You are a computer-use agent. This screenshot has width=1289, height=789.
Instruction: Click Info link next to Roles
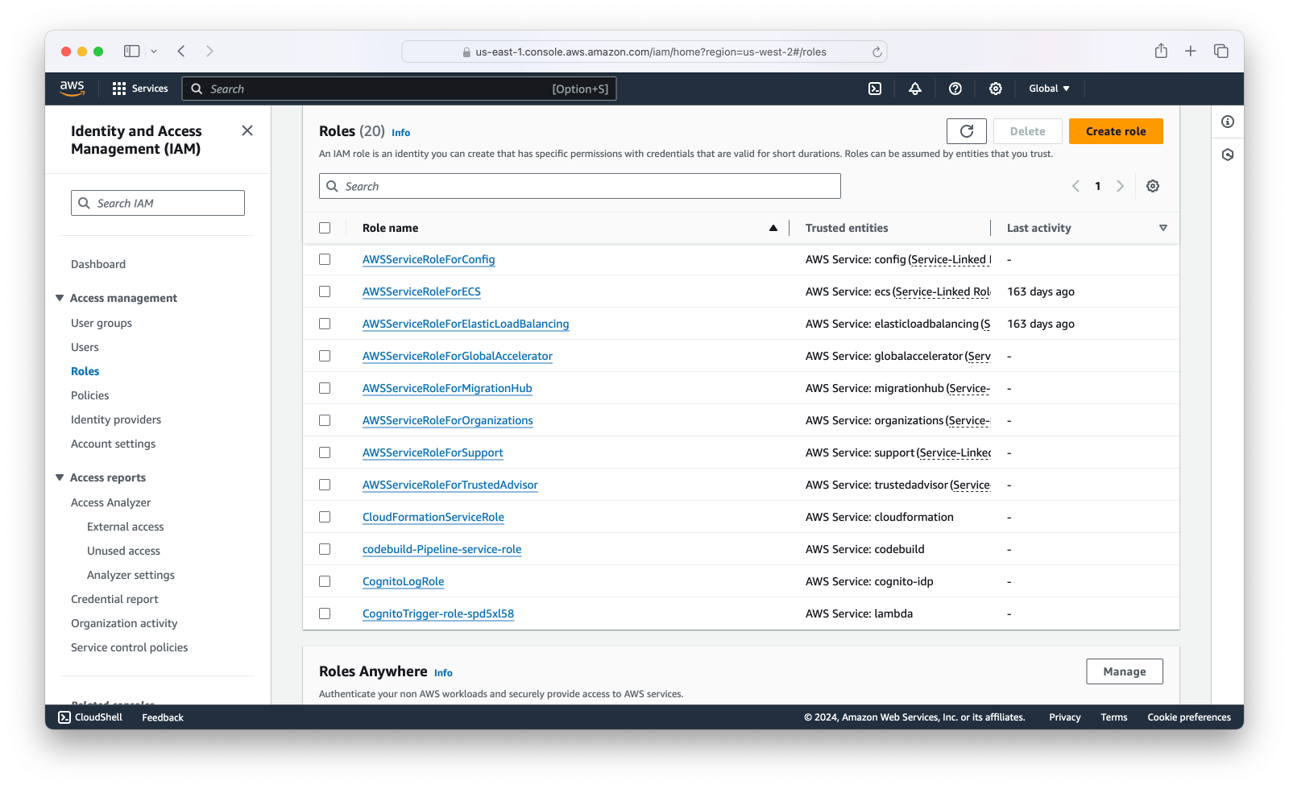(400, 133)
